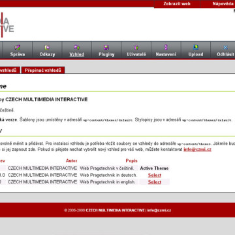
Task: Click 'Web Pragotechnik in deutsch.' description
Action: point(109,175)
